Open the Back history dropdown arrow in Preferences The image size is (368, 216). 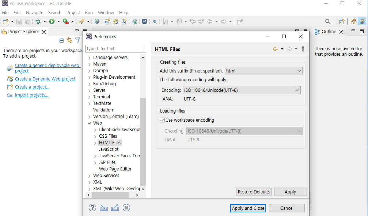[282, 49]
